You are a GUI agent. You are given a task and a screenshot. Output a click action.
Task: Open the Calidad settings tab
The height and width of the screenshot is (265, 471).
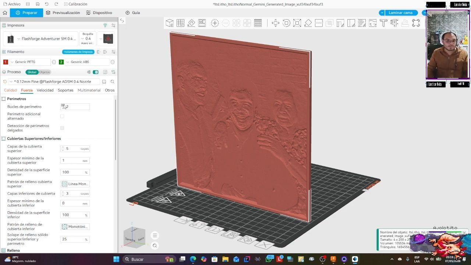pyautogui.click(x=10, y=90)
